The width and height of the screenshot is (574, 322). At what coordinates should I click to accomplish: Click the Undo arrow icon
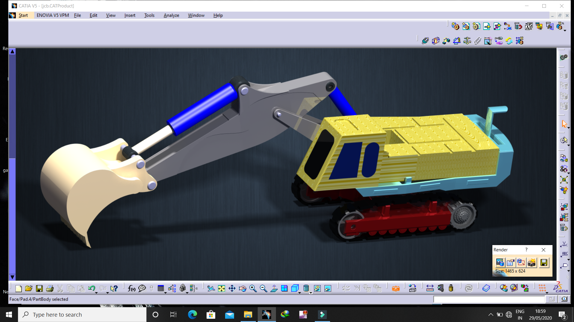point(91,288)
